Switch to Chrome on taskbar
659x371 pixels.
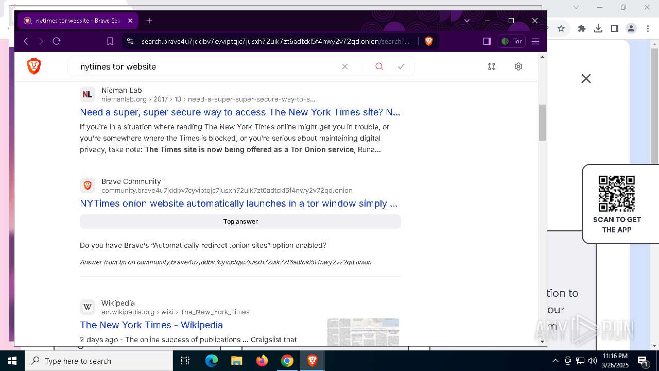coord(287,361)
